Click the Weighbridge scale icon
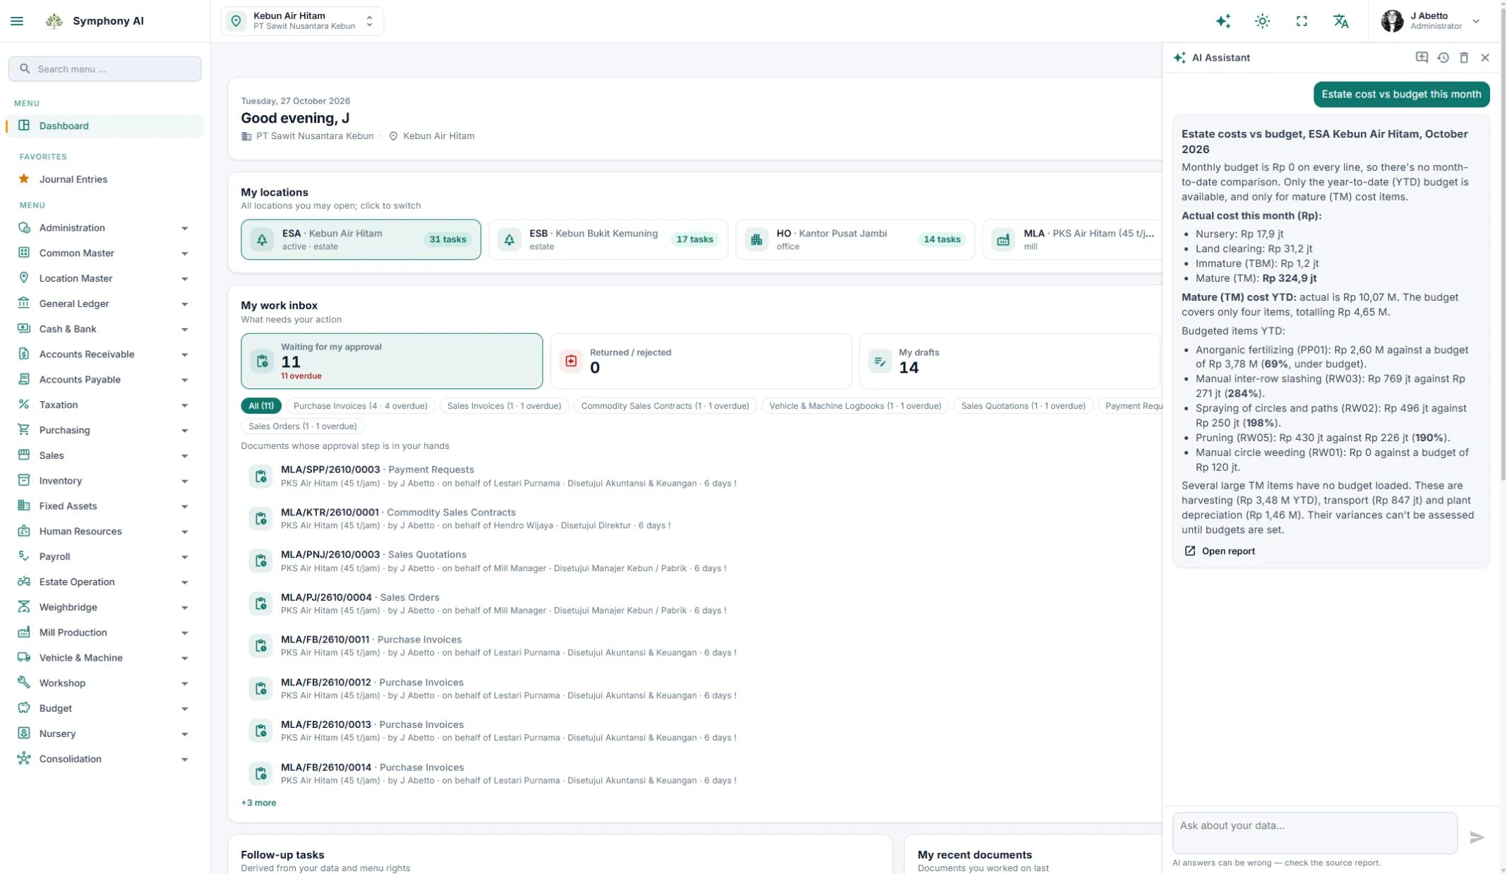This screenshot has height=874, width=1507. click(x=24, y=606)
